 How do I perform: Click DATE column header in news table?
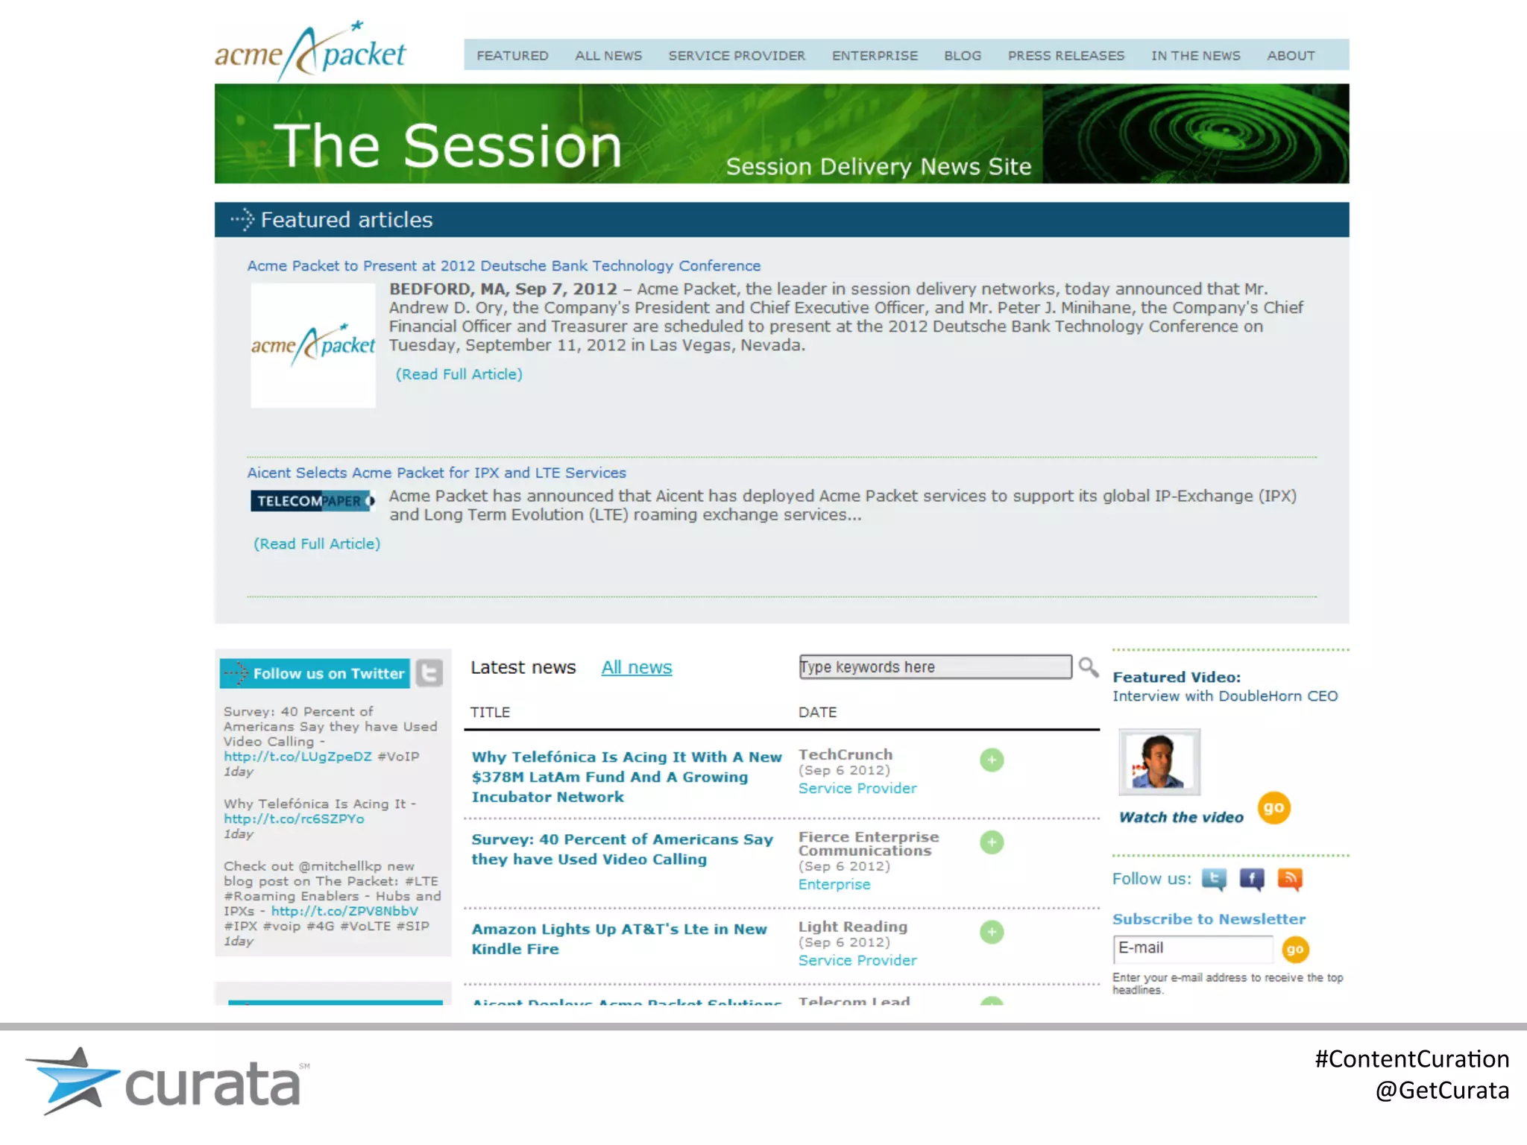[x=817, y=712]
